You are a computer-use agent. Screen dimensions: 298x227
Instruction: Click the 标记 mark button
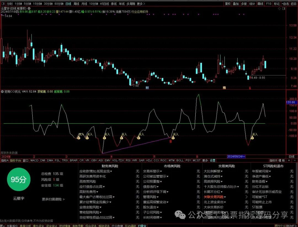[x=277, y=4]
